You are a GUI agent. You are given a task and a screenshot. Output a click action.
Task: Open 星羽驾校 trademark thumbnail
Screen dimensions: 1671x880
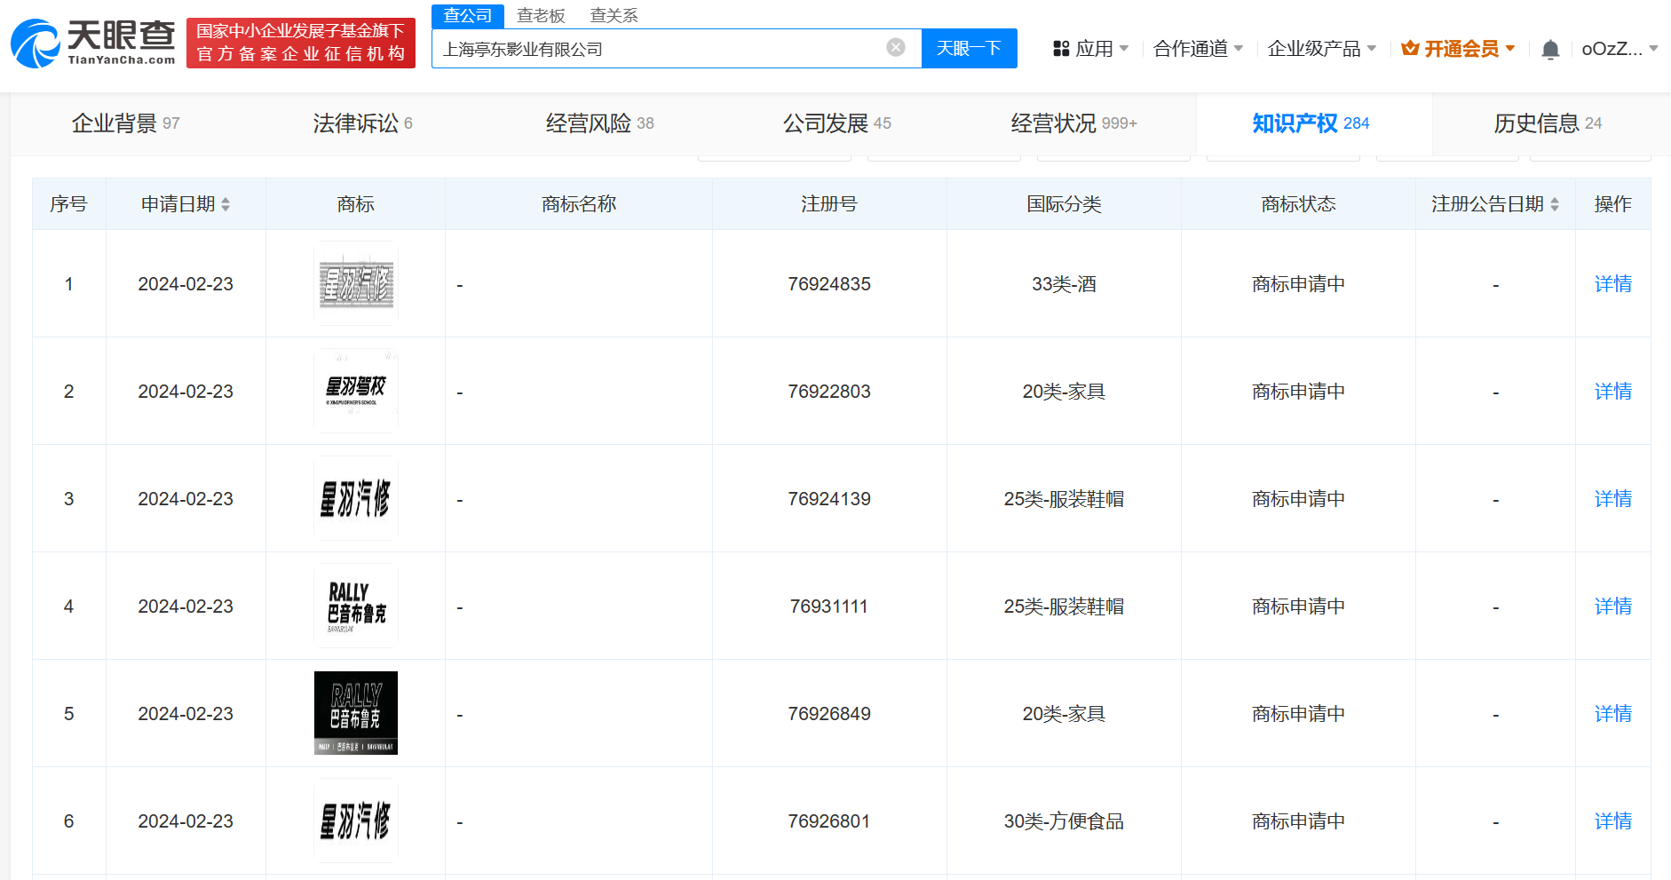[x=356, y=391]
